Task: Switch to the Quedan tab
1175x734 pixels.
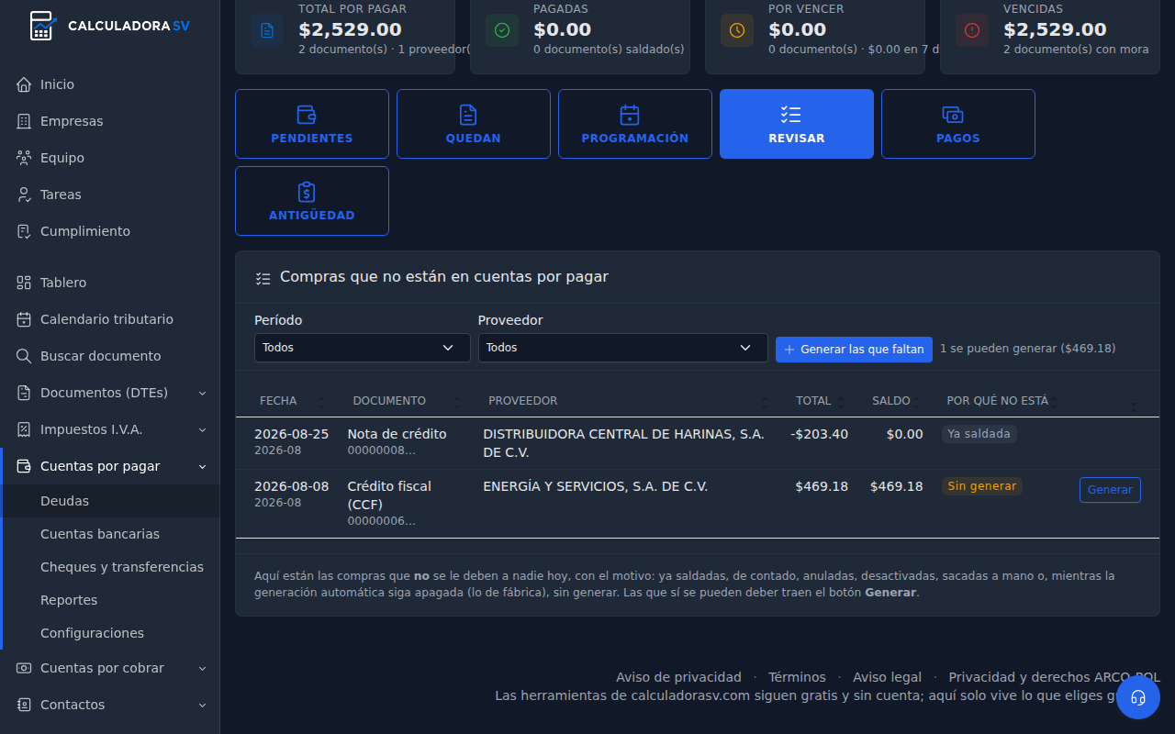Action: [474, 124]
